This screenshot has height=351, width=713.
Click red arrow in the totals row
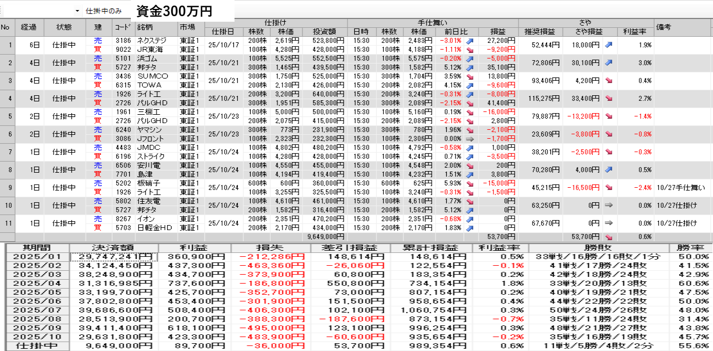(609, 237)
